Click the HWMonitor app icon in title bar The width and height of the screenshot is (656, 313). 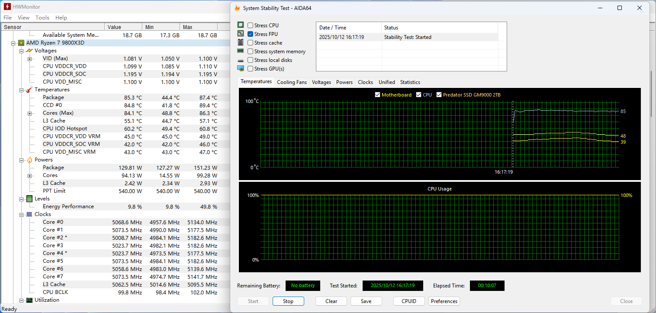point(7,7)
